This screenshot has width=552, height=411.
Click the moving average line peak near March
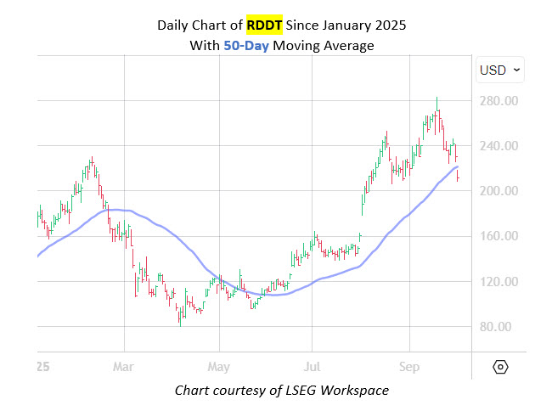[x=119, y=209]
